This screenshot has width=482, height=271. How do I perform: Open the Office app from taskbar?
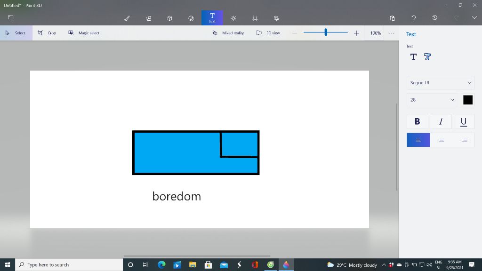pyautogui.click(x=255, y=264)
